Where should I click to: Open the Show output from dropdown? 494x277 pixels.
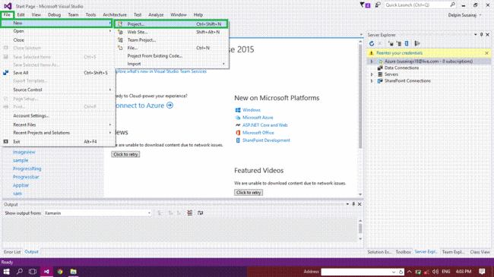(98, 213)
